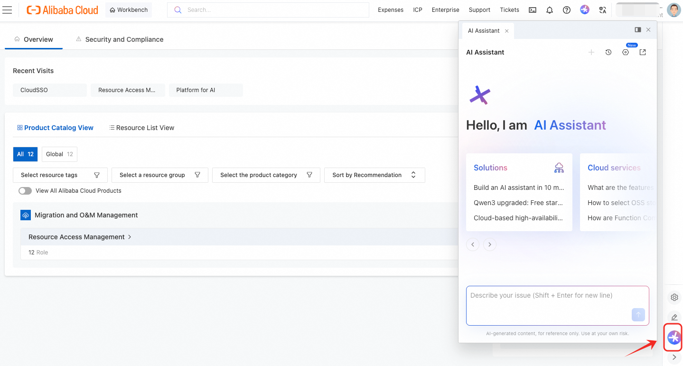Open the ICP menu item
The height and width of the screenshot is (366, 683).
click(418, 10)
